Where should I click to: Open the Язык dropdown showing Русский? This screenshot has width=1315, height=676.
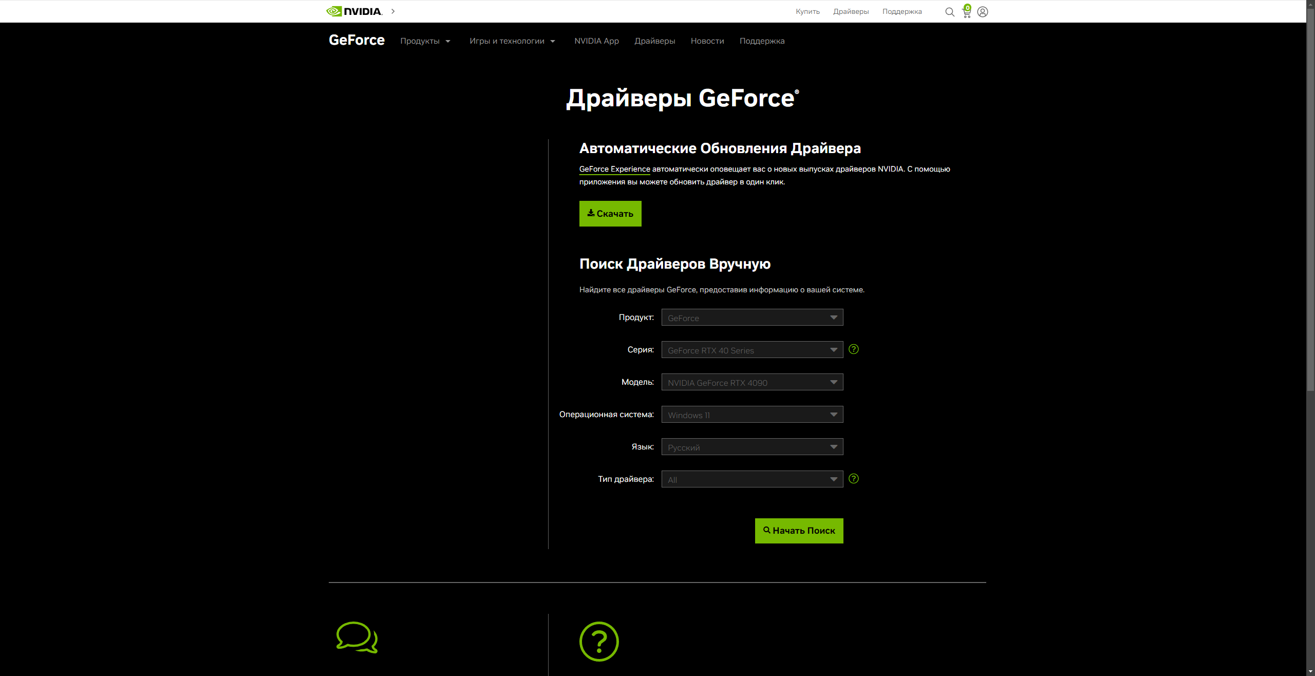coord(752,447)
